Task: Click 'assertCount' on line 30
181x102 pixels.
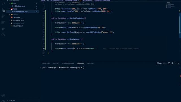Action: point(67,48)
